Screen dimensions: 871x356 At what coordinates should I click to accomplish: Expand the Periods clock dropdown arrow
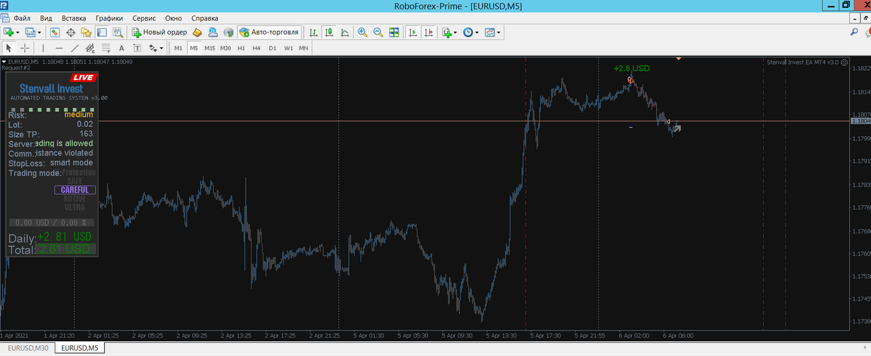click(x=477, y=32)
